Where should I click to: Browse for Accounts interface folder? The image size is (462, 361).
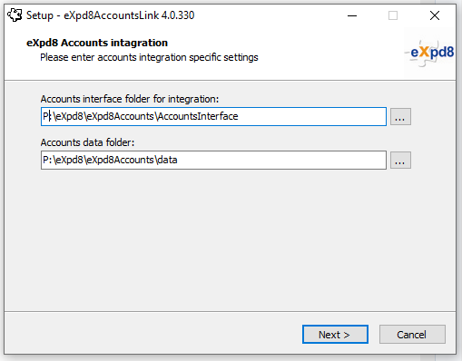[400, 116]
